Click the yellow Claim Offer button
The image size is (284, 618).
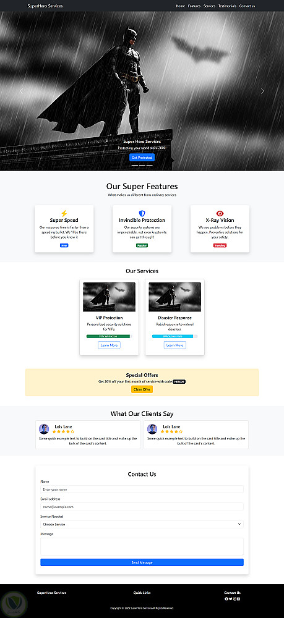pyautogui.click(x=142, y=389)
